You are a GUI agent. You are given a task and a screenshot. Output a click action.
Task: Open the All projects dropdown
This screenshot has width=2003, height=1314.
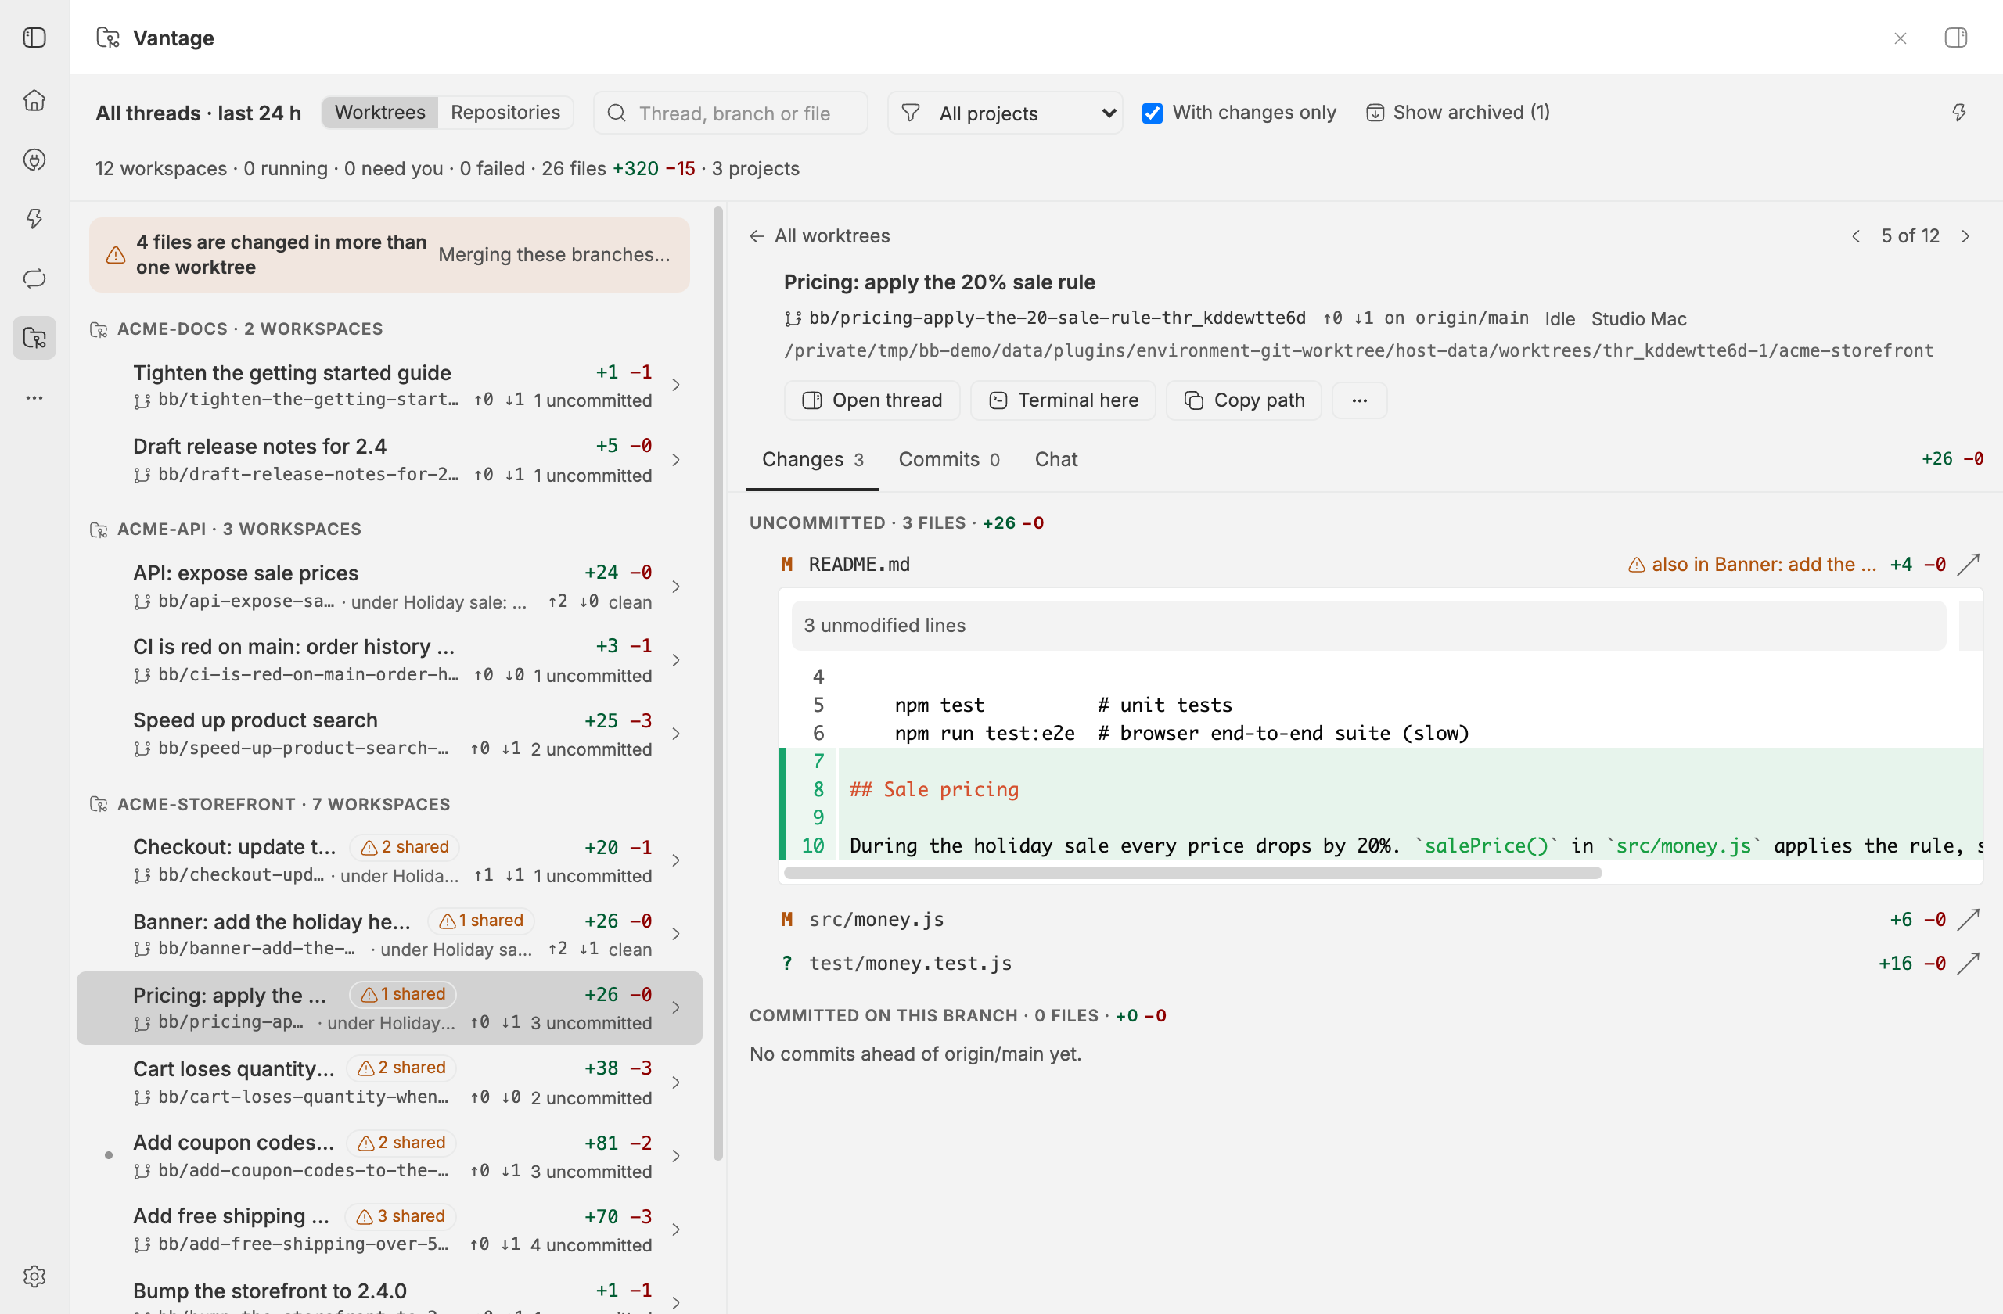point(1005,113)
